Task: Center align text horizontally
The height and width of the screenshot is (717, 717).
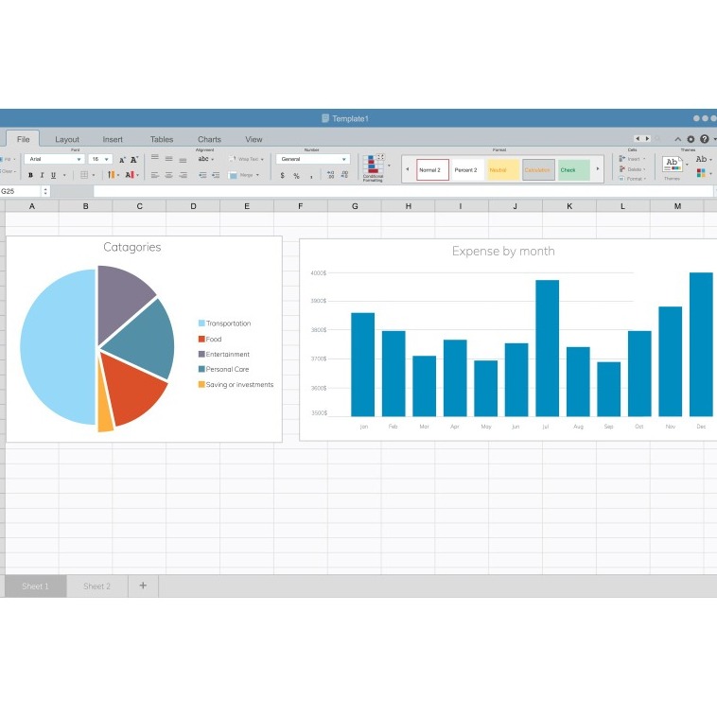Action: 168,175
